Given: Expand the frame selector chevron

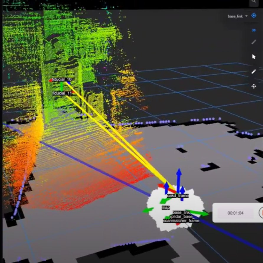Looking at the screenshot, I should (246, 16).
